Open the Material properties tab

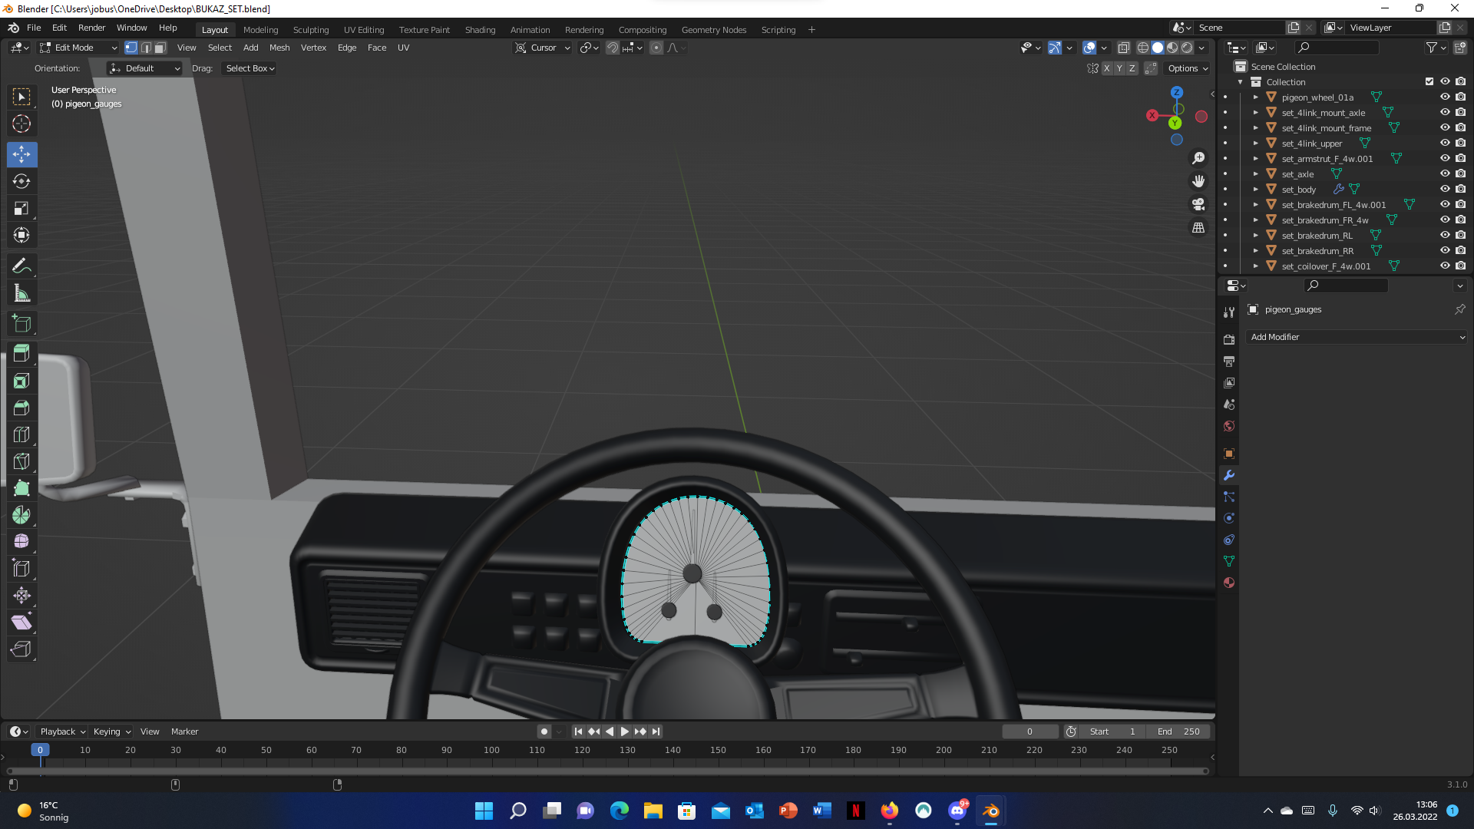click(1229, 583)
